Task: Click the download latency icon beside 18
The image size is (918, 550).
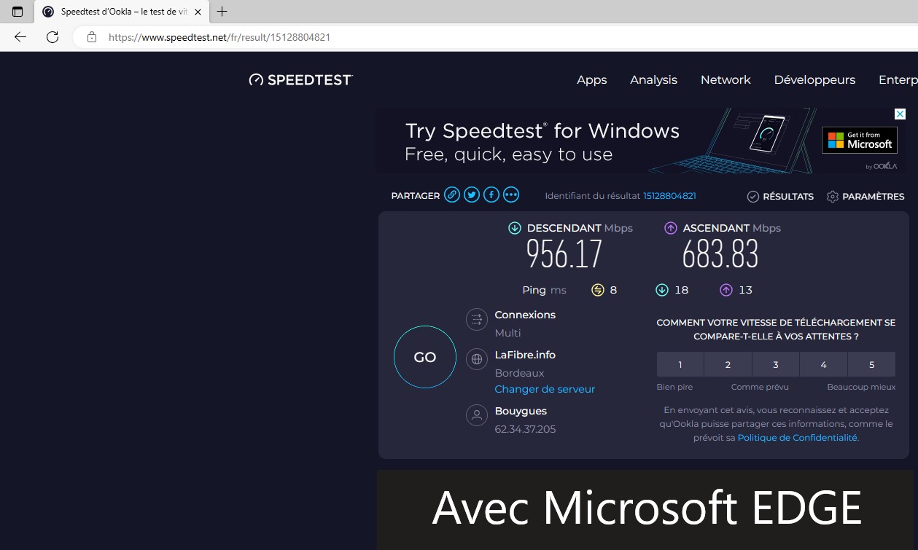Action: 662,290
